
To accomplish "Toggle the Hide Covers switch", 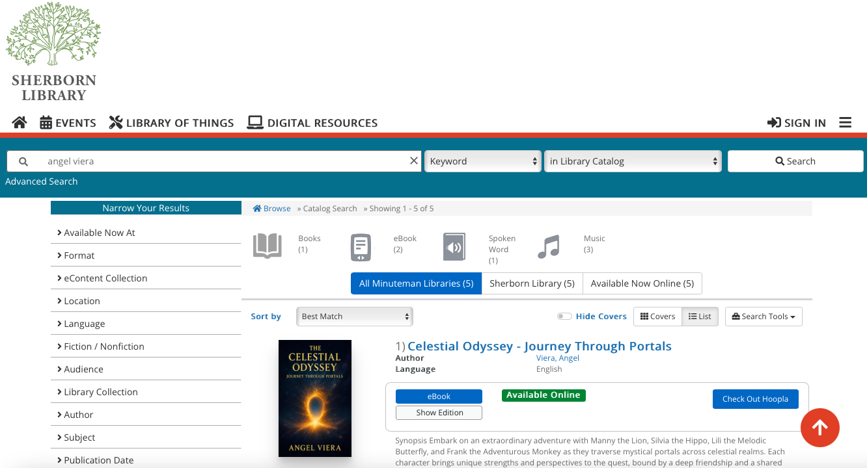I will pos(564,317).
